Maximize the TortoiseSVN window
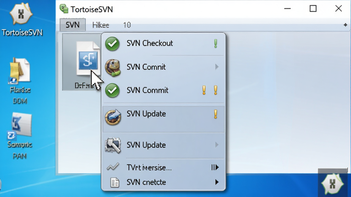The width and height of the screenshot is (351, 197). (x=313, y=9)
